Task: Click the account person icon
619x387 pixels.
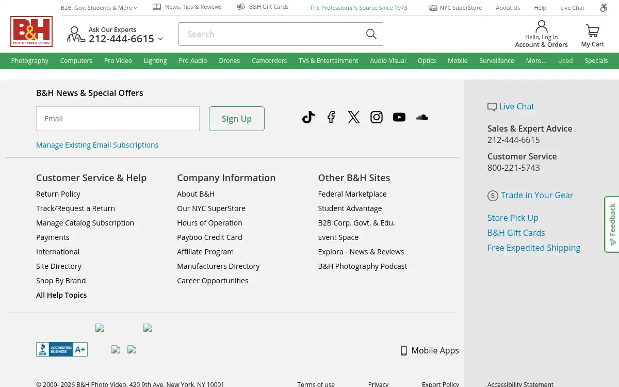Action: coord(542,26)
